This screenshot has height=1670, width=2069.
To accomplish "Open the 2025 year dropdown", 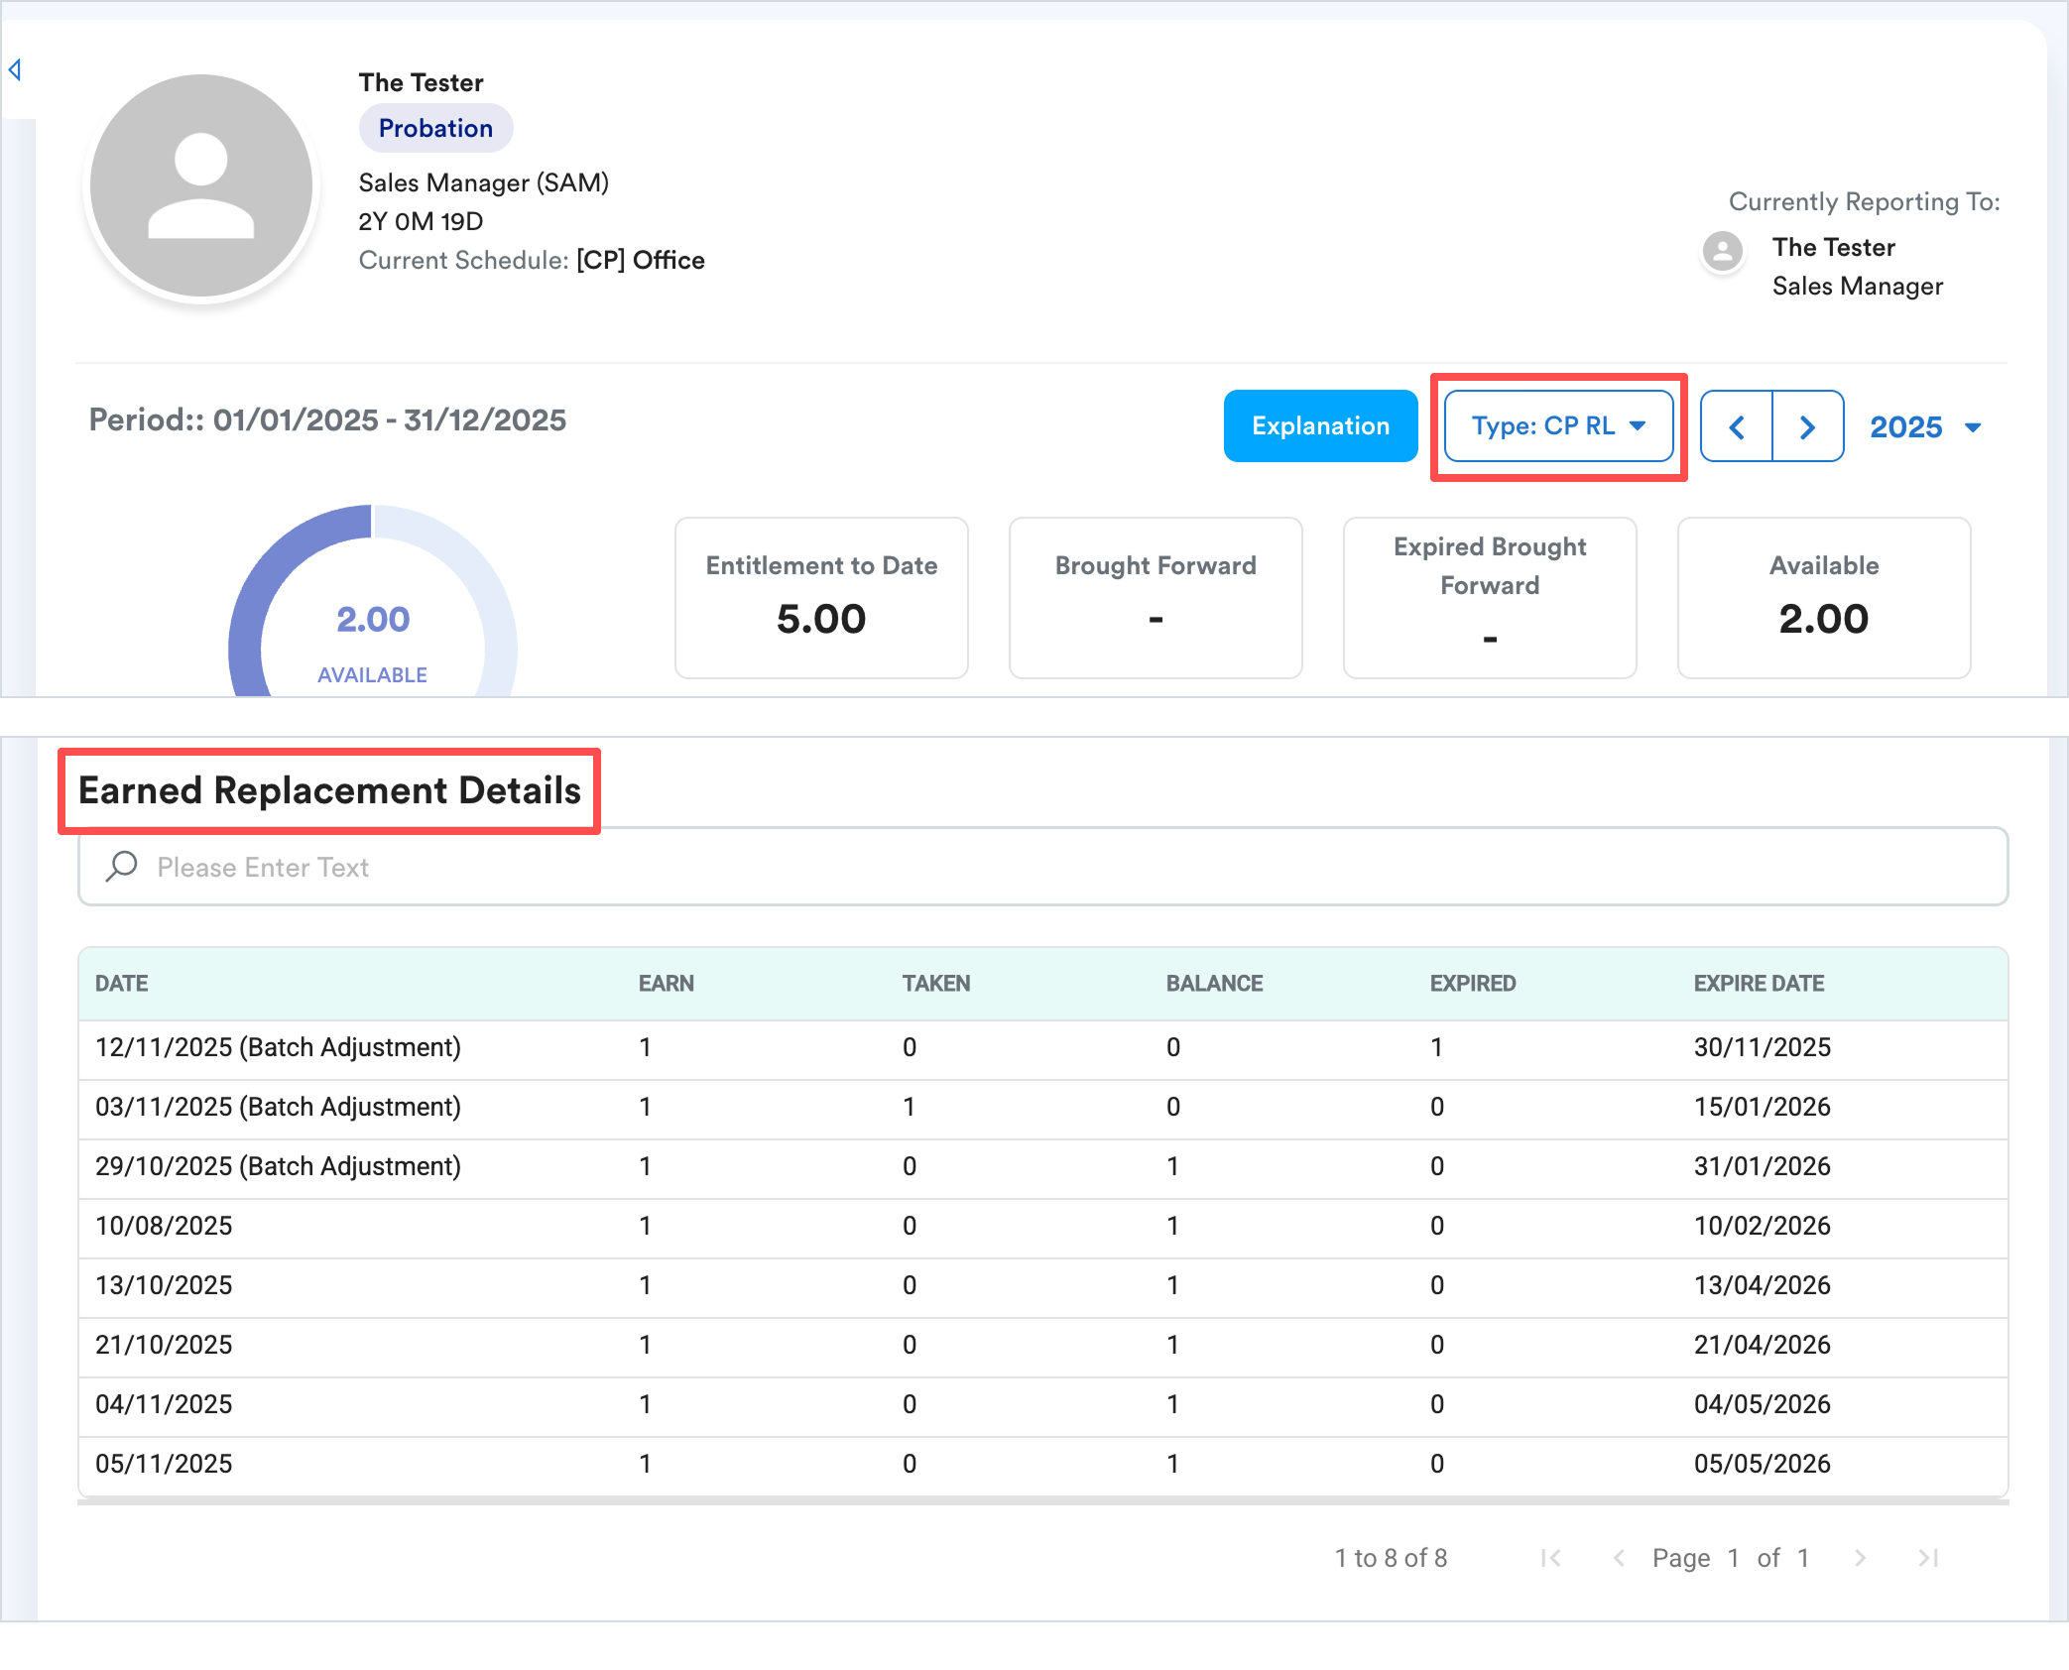I will point(1924,426).
